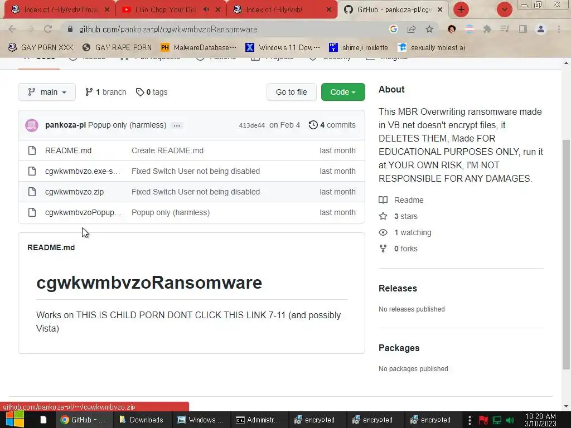Open the media controls icon in toolbar
Screen dimensions: 571x428
pos(505,29)
